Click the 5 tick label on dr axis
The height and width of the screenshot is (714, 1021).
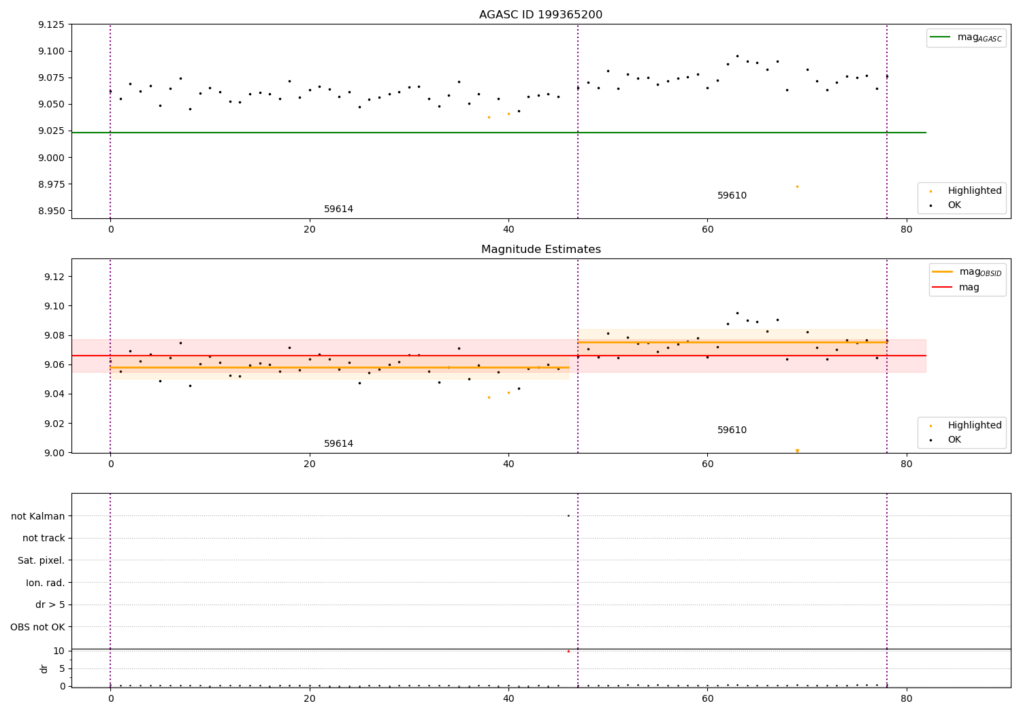pyautogui.click(x=63, y=668)
